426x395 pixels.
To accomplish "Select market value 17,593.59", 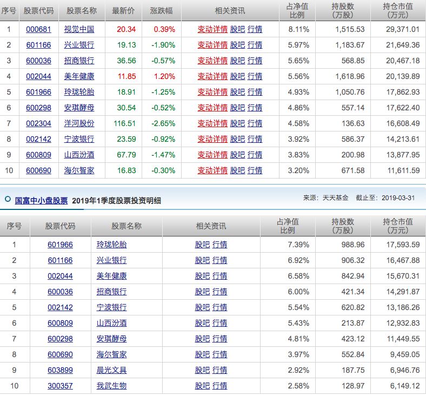I will click(403, 245).
